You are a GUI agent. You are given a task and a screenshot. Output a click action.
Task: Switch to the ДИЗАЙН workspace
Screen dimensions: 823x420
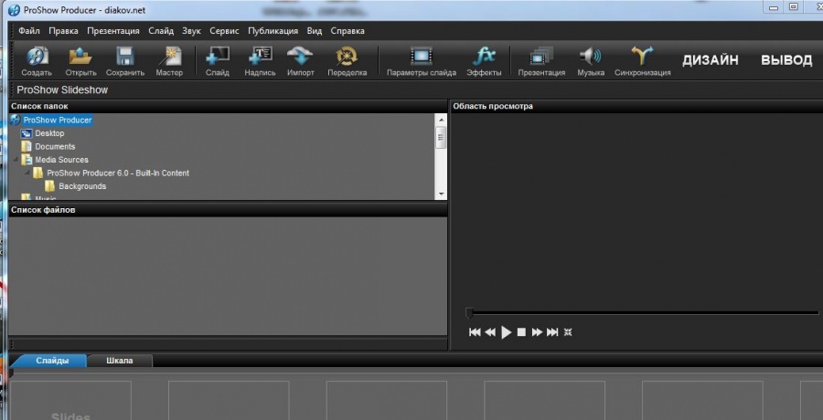711,60
